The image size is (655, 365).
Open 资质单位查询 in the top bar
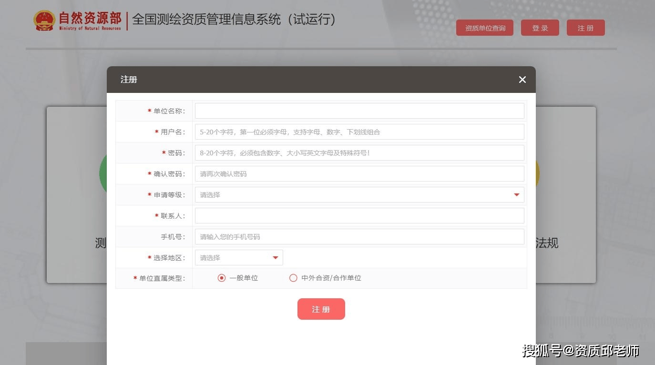(x=485, y=28)
